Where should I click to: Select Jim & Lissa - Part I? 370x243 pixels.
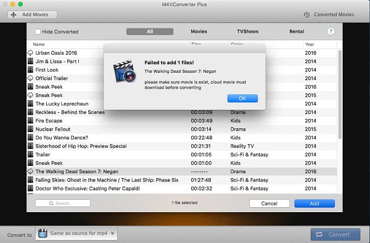57,61
